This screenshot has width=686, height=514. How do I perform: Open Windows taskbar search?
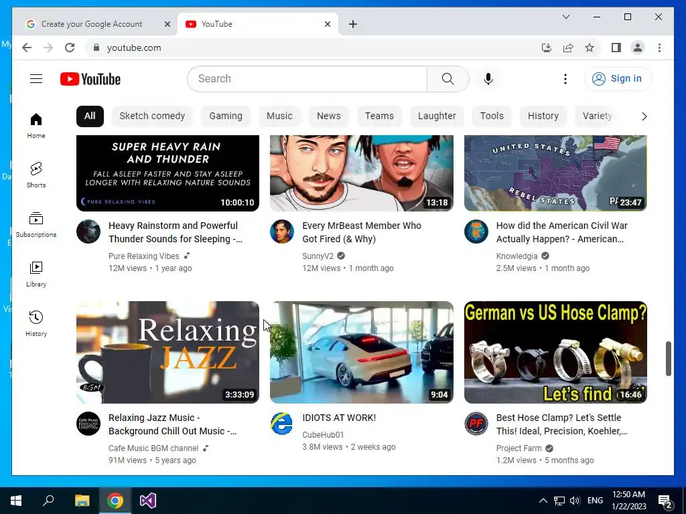point(48,501)
